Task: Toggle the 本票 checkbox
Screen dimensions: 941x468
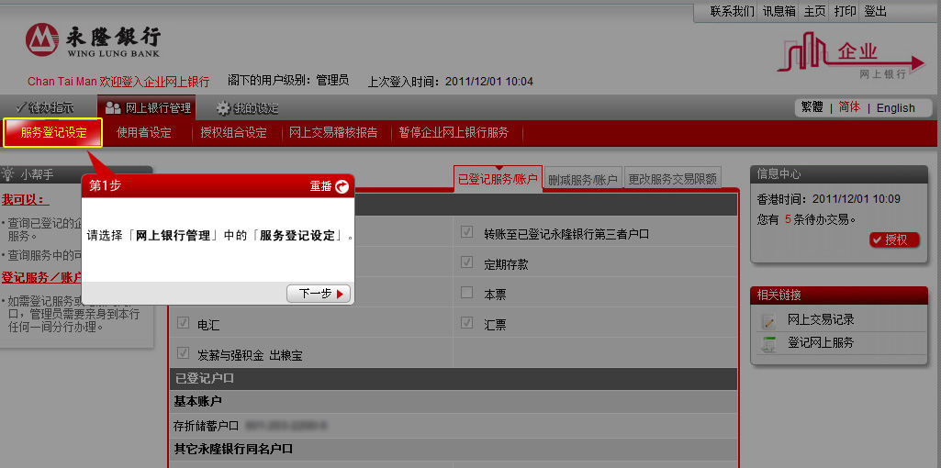Action: (467, 293)
